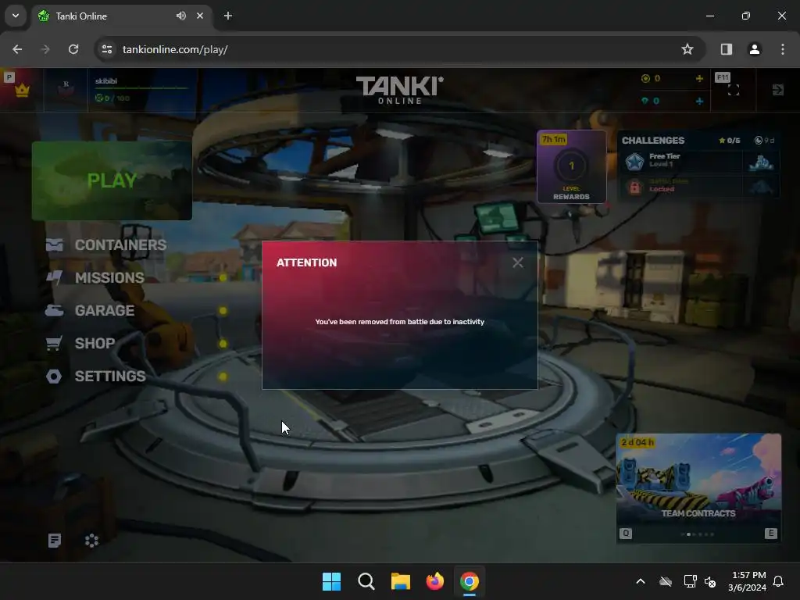Click the Settings hexagon nut icon
This screenshot has height=600, width=800.
(54, 376)
